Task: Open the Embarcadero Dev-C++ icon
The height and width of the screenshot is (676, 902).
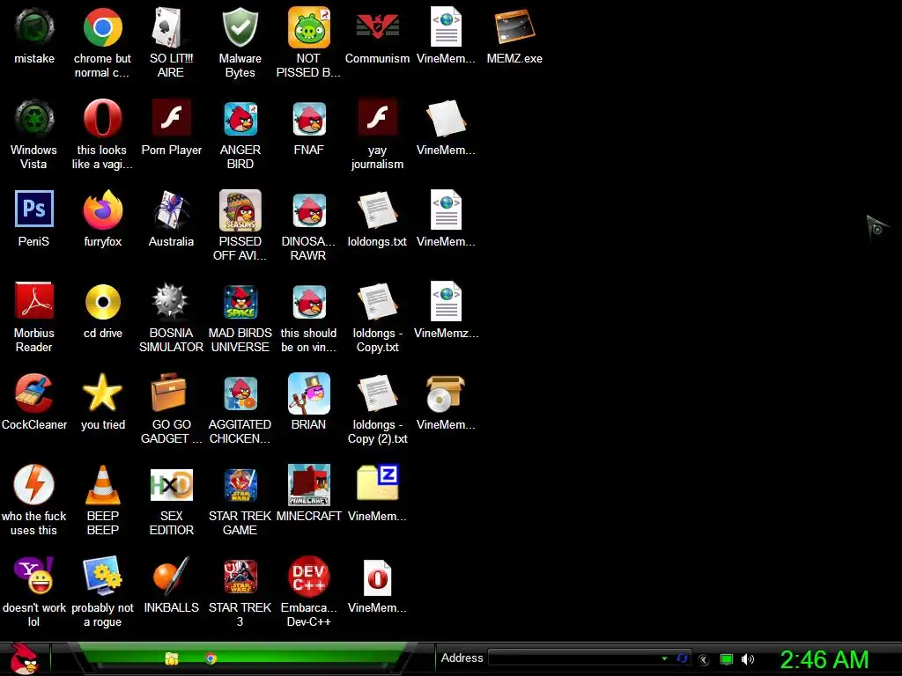Action: [x=309, y=576]
